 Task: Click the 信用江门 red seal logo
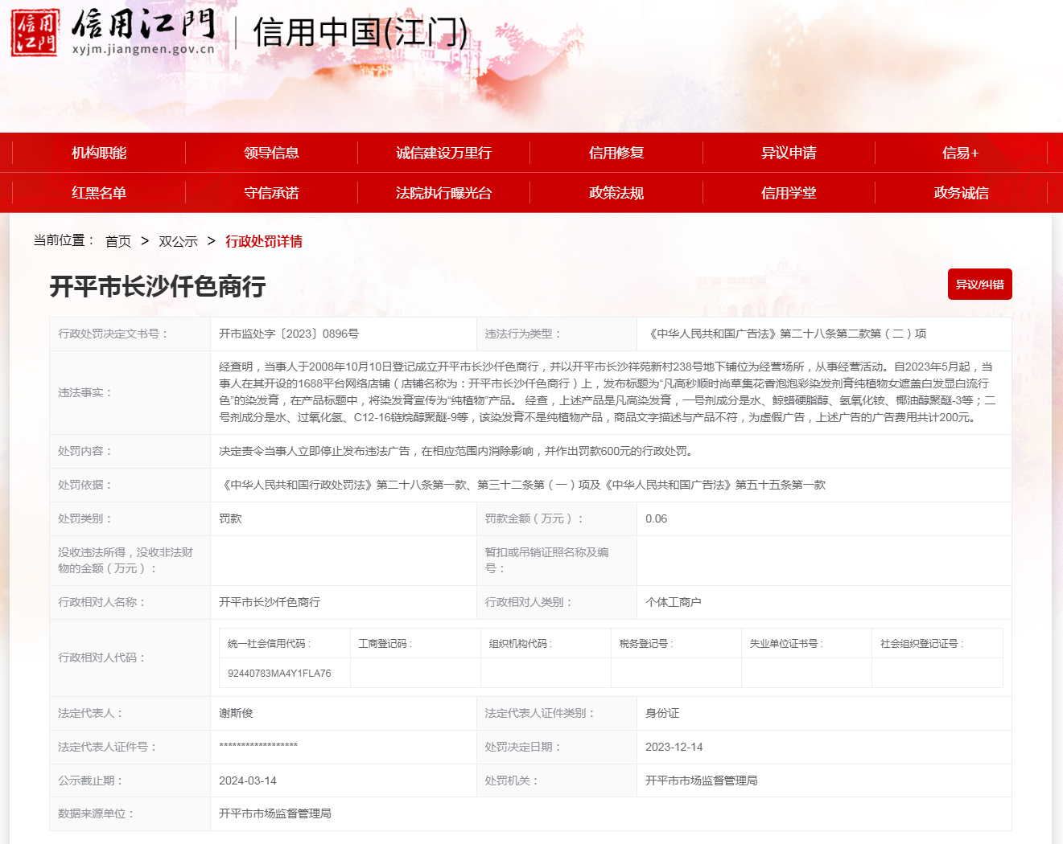[x=34, y=33]
